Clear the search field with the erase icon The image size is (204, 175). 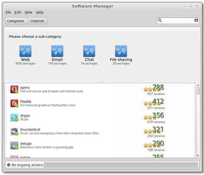196,20
